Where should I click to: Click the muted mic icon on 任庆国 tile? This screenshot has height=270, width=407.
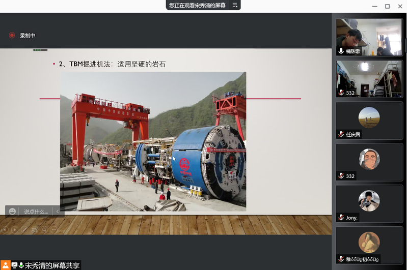[x=341, y=135]
